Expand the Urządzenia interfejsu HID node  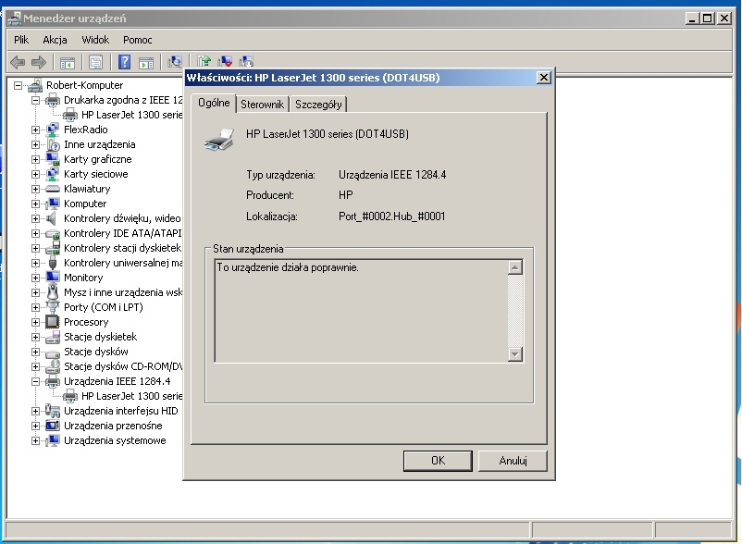point(35,411)
